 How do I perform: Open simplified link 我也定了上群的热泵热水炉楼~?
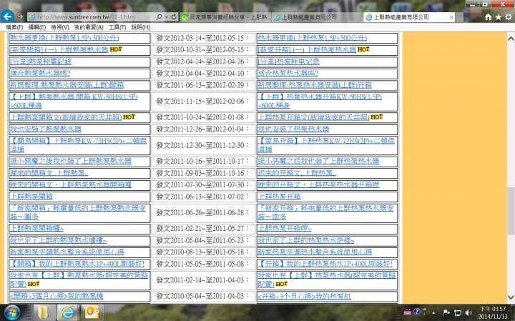coord(306,240)
